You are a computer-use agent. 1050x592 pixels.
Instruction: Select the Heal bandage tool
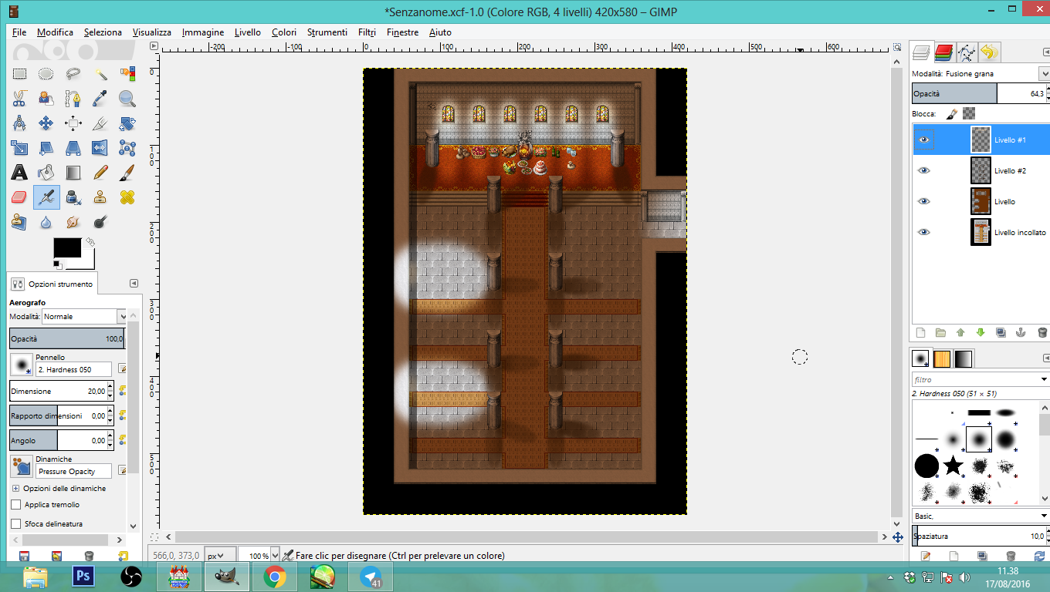click(127, 197)
